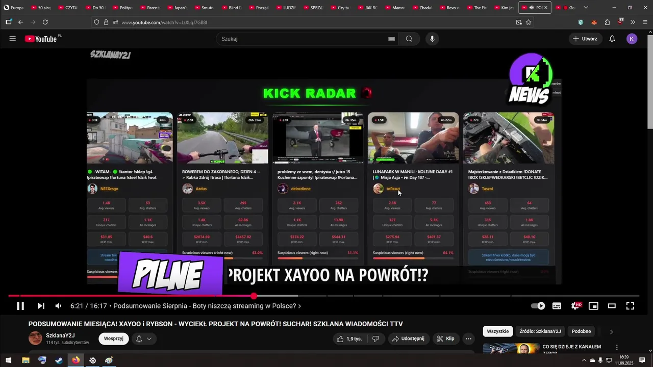Bookmark this page with the star
The height and width of the screenshot is (367, 653).
pos(529,22)
